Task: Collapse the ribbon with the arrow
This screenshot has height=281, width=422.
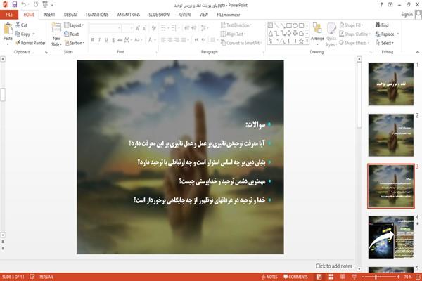Action: click(417, 52)
